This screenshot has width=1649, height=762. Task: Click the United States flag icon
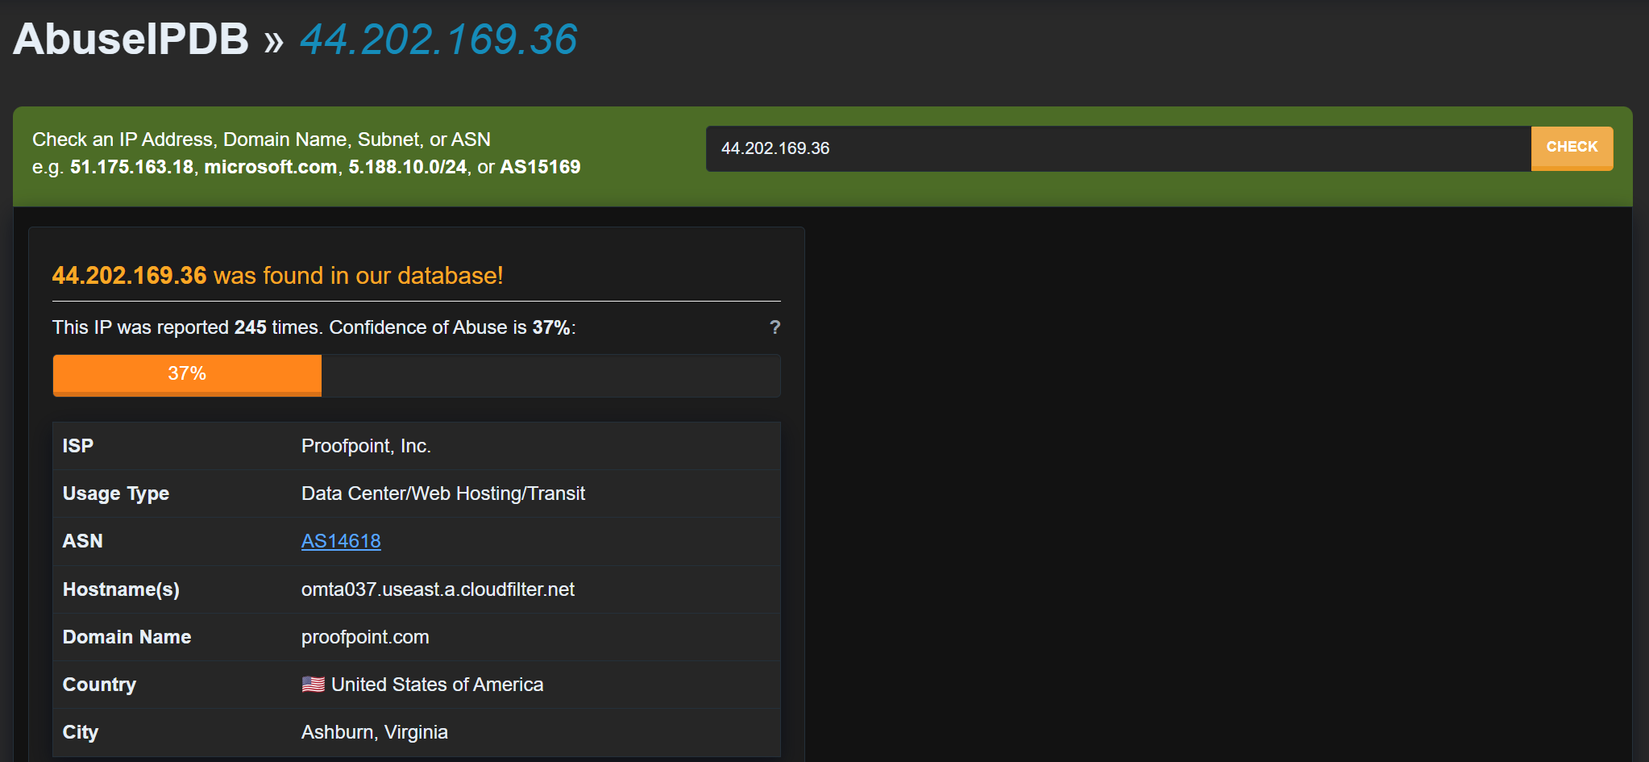[313, 685]
